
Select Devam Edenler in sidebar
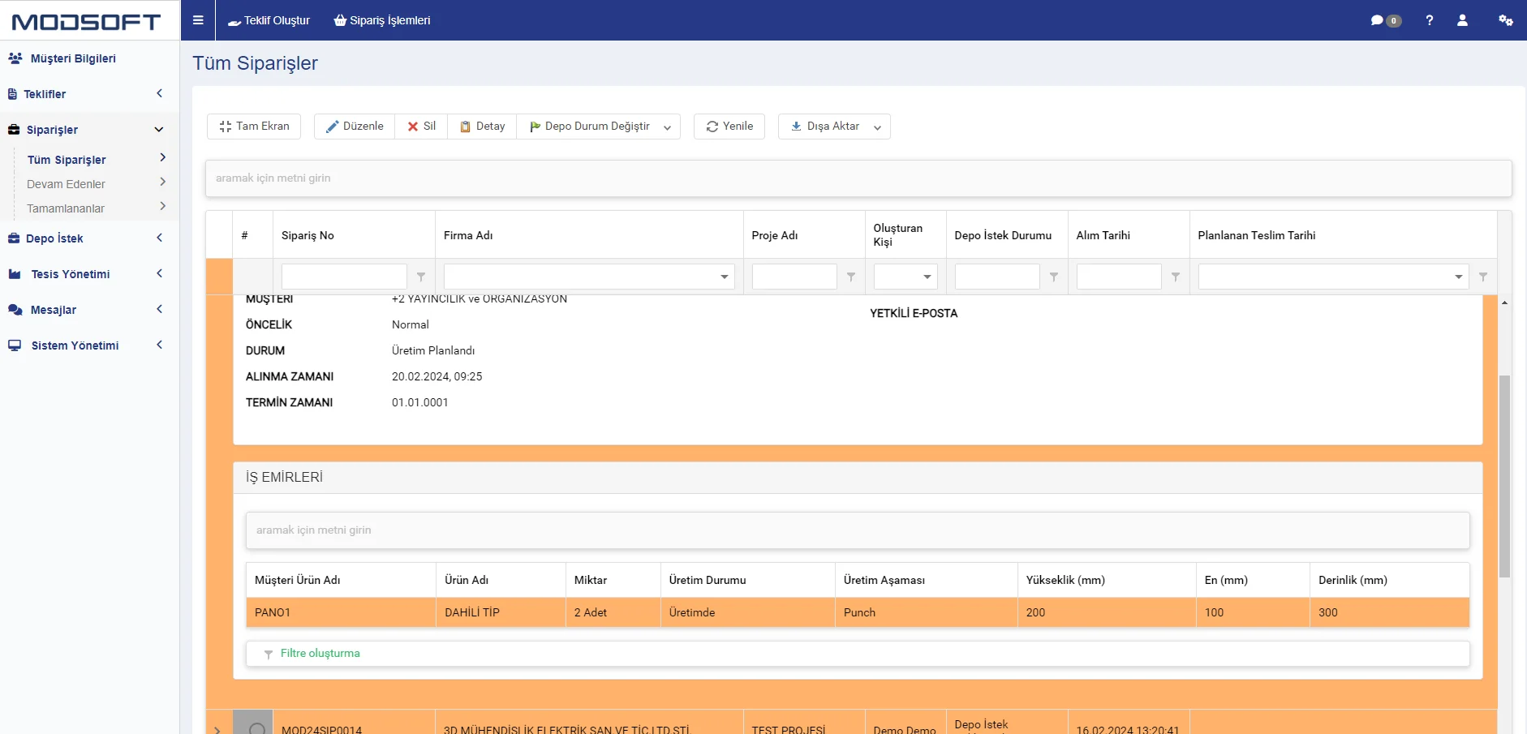(66, 184)
